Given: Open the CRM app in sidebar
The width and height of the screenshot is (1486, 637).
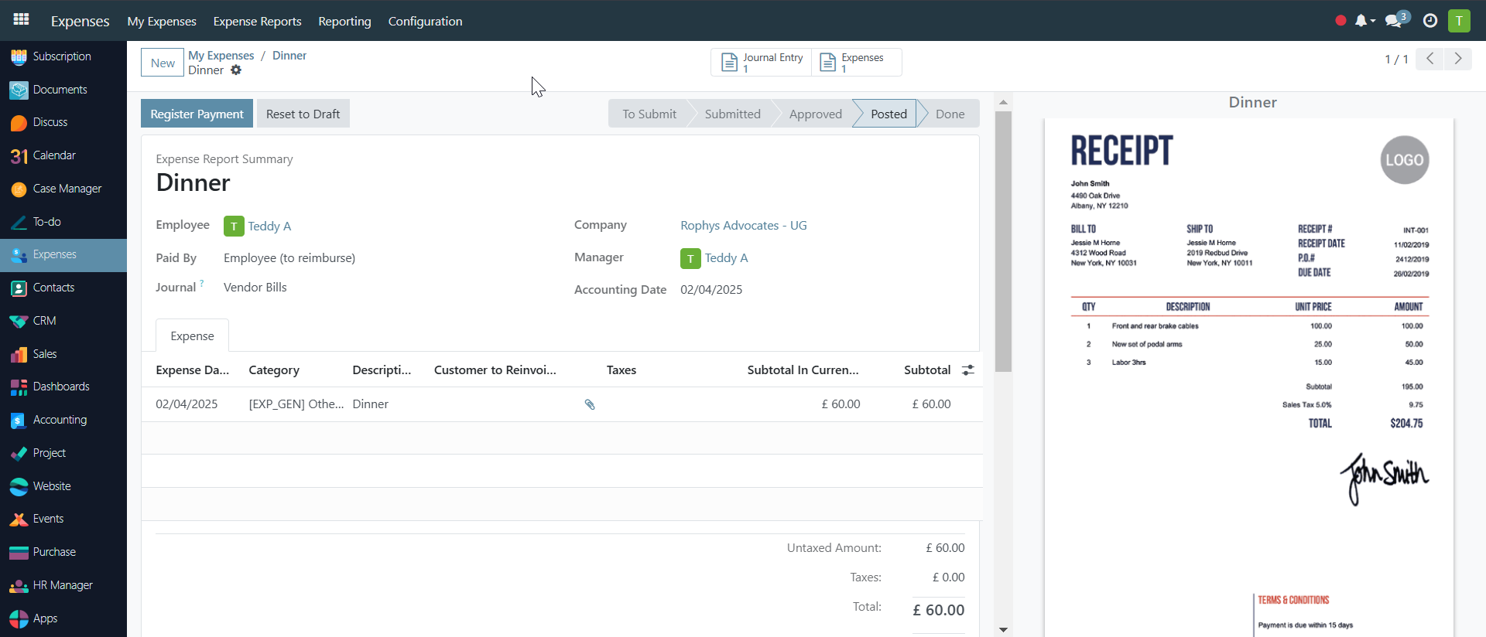Looking at the screenshot, I should (63, 321).
